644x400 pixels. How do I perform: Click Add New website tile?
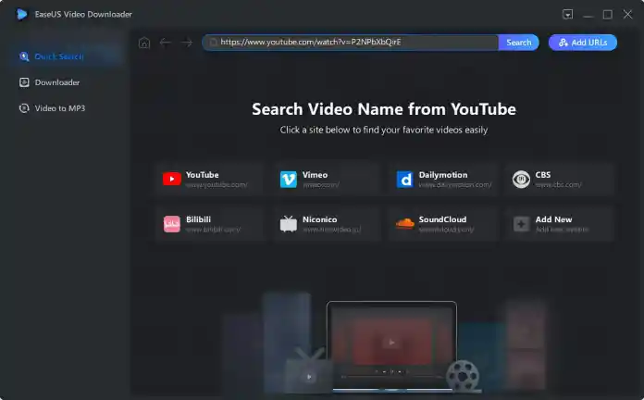[x=560, y=224]
